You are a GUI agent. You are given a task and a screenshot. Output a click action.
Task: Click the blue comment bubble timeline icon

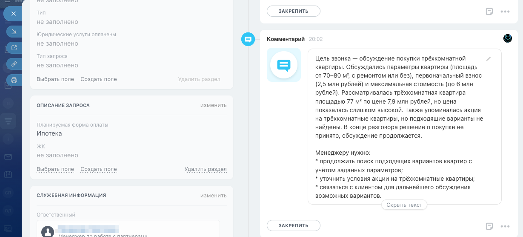[248, 39]
